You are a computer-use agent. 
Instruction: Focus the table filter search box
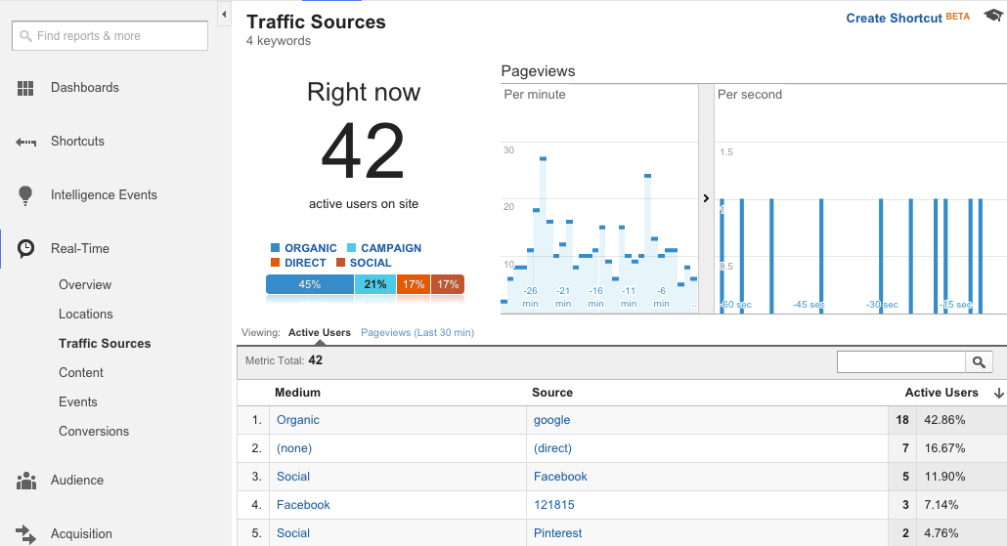[x=901, y=361]
